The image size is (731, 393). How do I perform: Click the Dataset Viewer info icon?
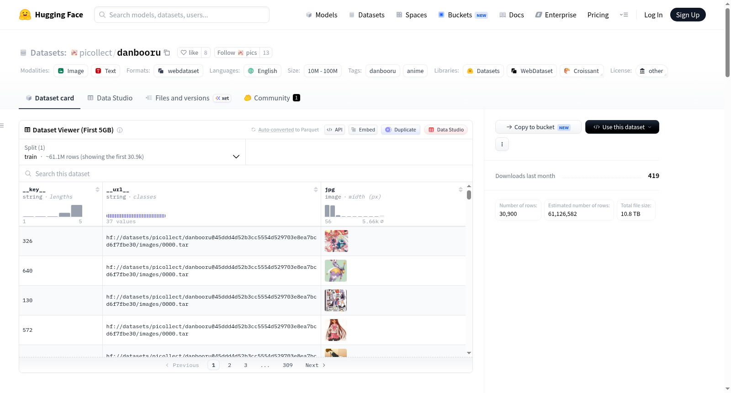pyautogui.click(x=120, y=130)
